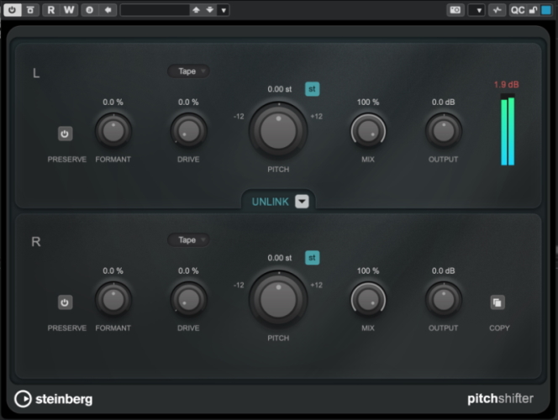Click the copy A to B arrow icon

pos(108,10)
